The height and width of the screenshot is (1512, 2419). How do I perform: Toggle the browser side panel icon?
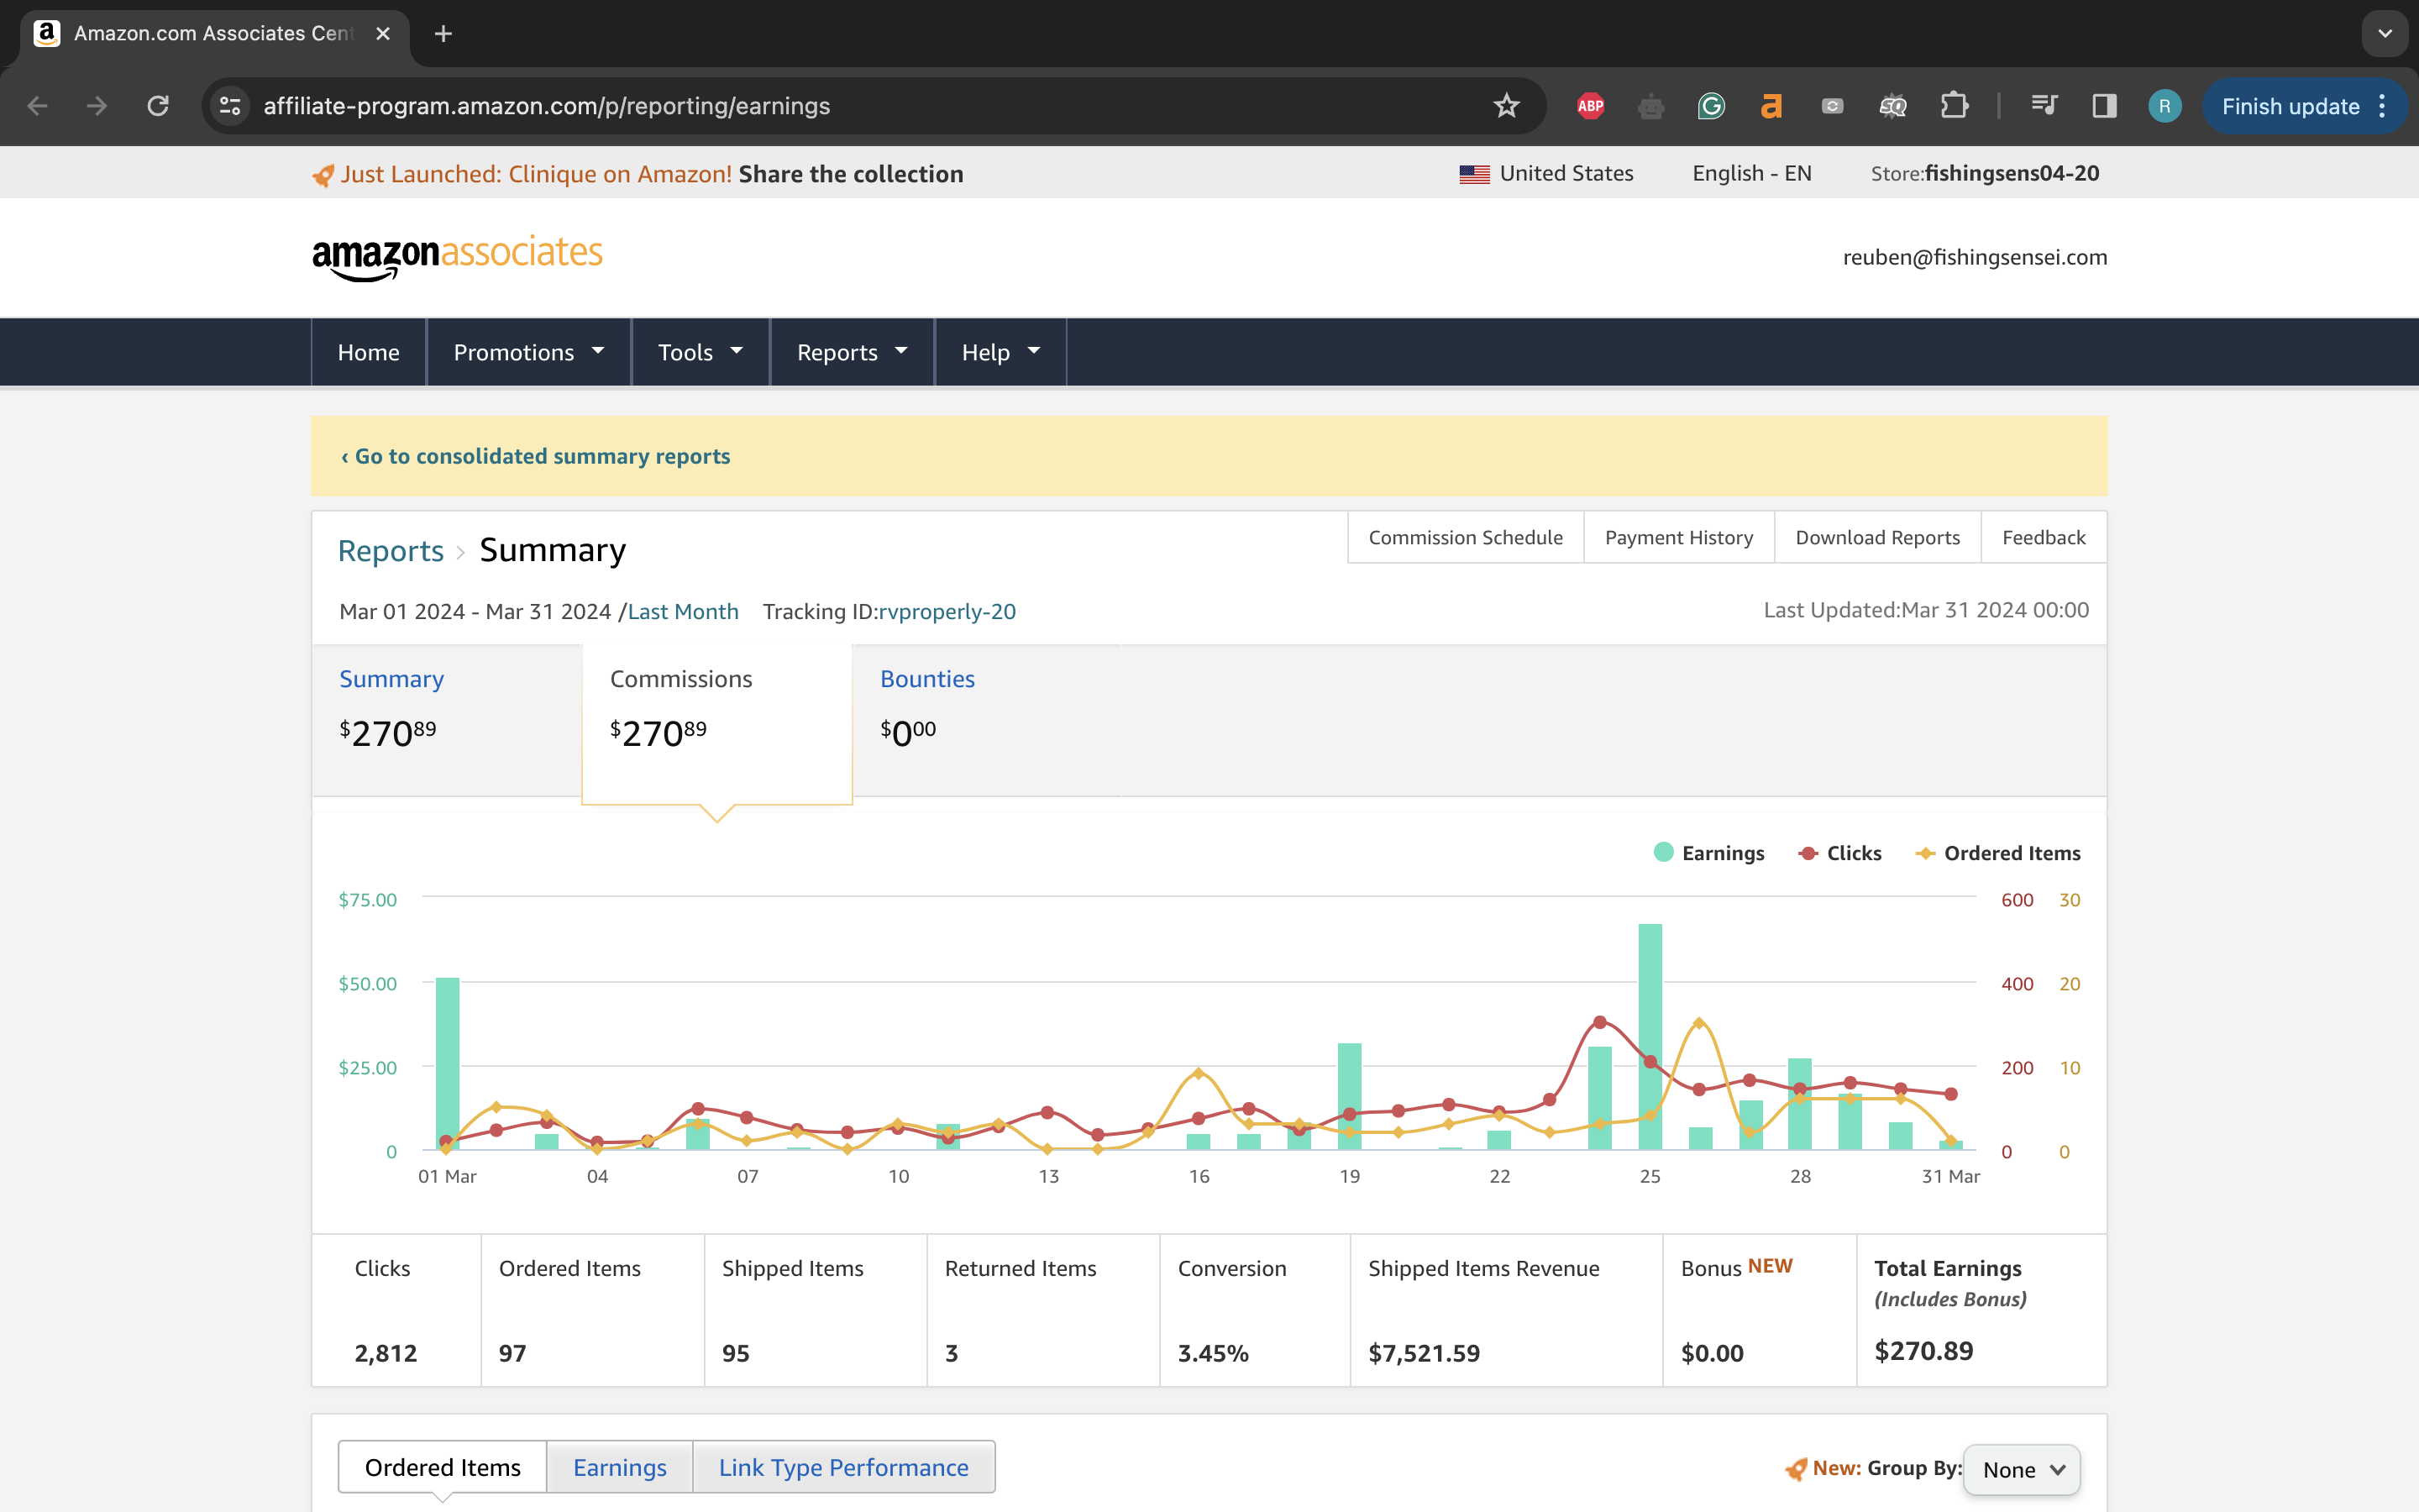2104,106
